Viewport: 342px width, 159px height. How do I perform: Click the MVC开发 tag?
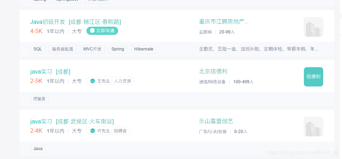click(92, 49)
